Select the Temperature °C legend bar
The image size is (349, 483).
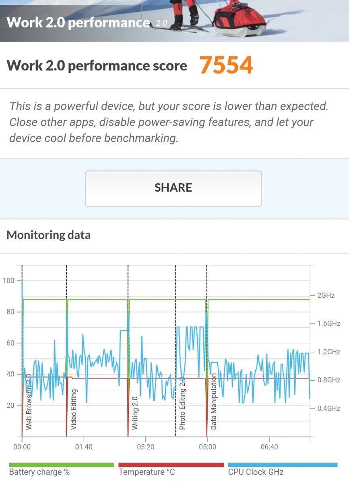click(x=171, y=465)
